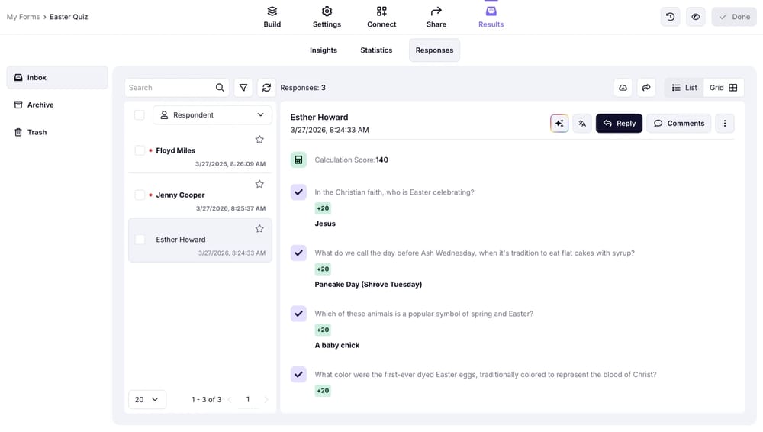Open the 20 per page dropdown
763x432 pixels.
(x=147, y=399)
